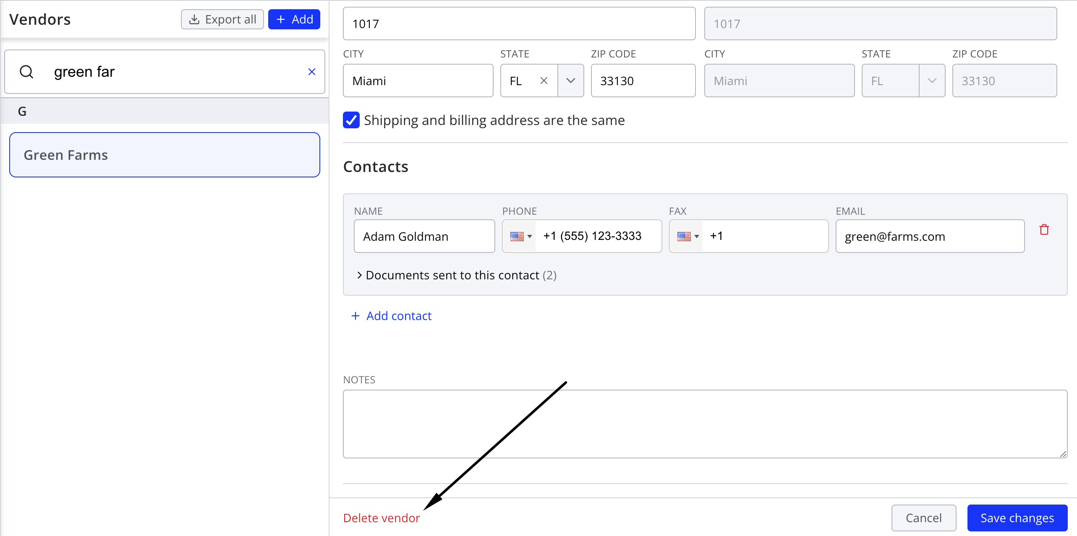Clear the shipping State FL selection
1077x536 pixels.
(x=544, y=81)
